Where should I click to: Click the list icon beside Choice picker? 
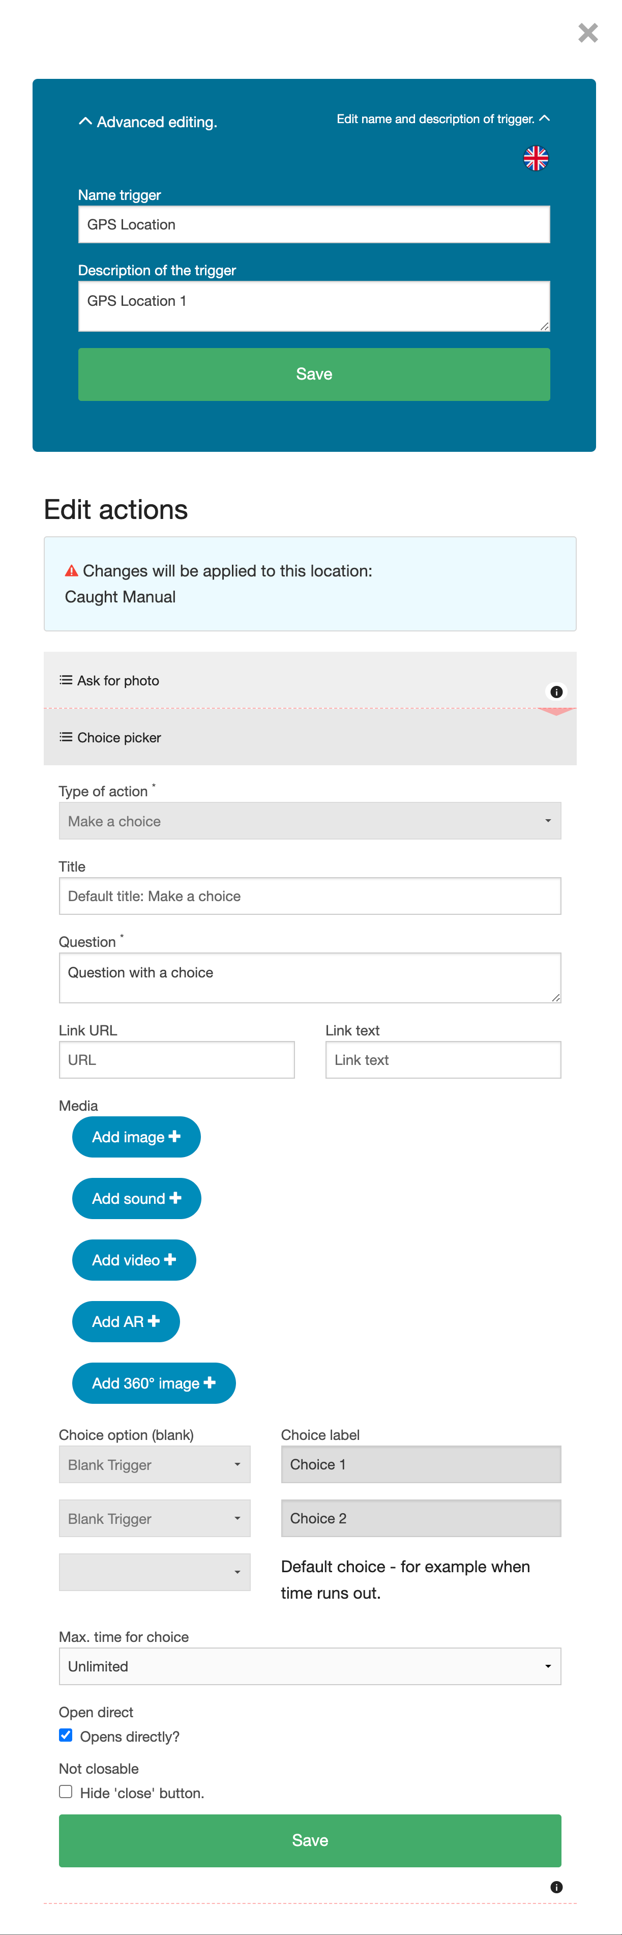(66, 737)
